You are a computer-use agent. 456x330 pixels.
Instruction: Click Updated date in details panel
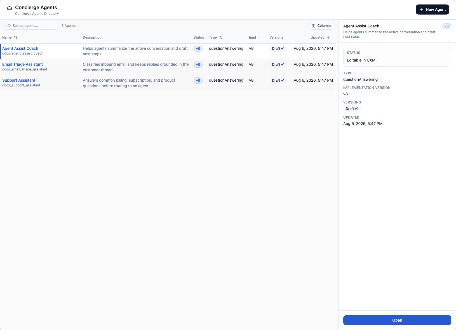click(x=363, y=124)
